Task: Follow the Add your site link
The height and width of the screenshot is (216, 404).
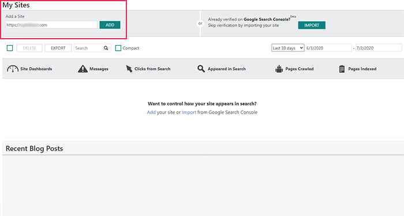Action: pos(151,113)
